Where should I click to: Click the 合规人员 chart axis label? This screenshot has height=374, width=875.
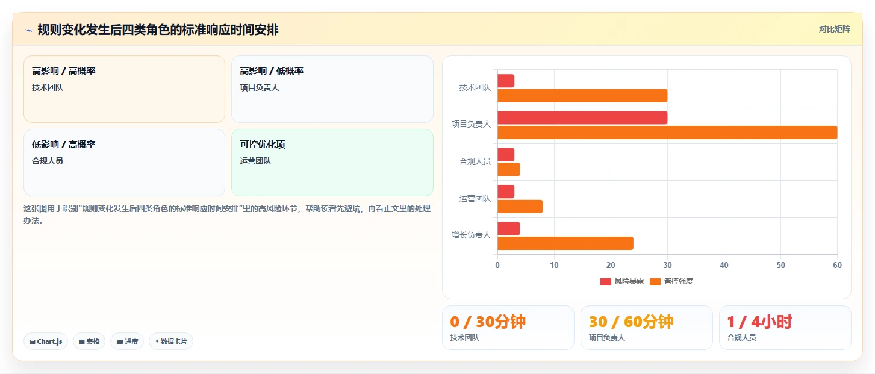(x=475, y=161)
